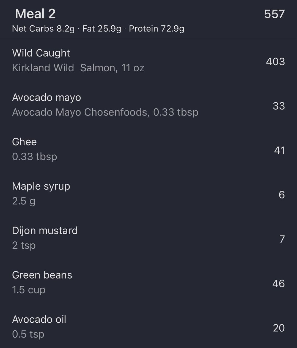Edit the 1.5 cup Green beans serving
This screenshot has height=348, width=297.
pyautogui.click(x=29, y=290)
